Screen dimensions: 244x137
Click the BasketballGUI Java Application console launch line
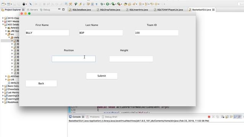click(x=139, y=121)
